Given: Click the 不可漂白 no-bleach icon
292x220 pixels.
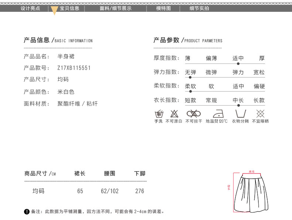Looking at the screenshot, I should [x=174, y=114].
